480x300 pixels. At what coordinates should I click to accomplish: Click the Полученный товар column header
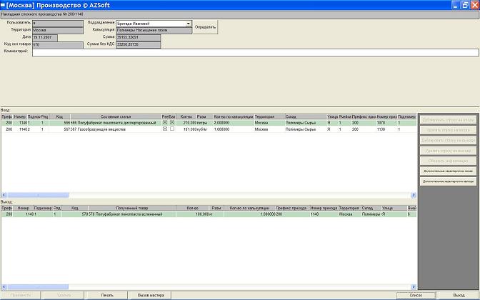tap(131, 208)
